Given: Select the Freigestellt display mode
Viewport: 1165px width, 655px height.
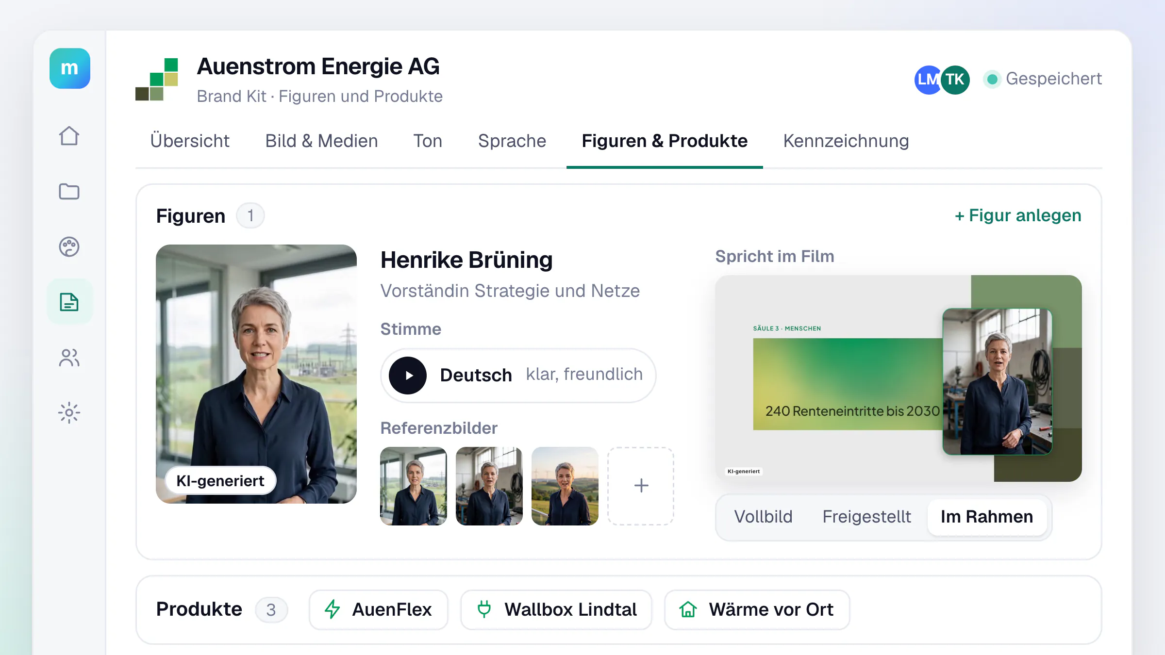Looking at the screenshot, I should point(866,517).
